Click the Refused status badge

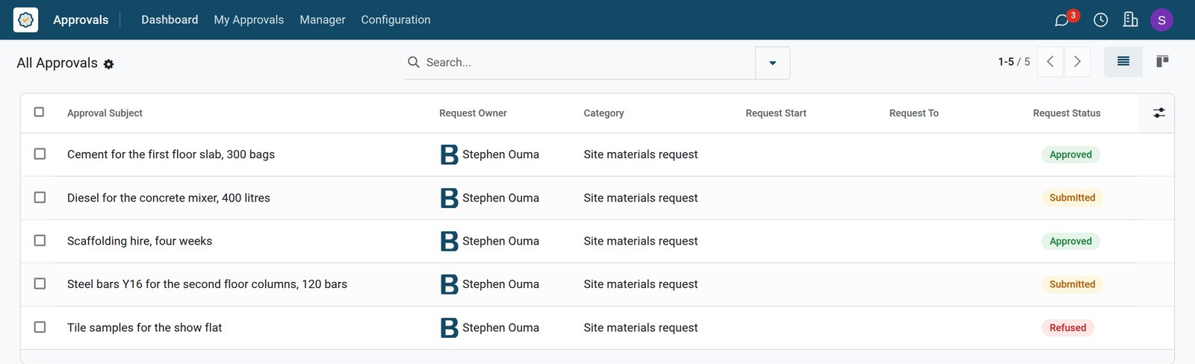(1068, 327)
